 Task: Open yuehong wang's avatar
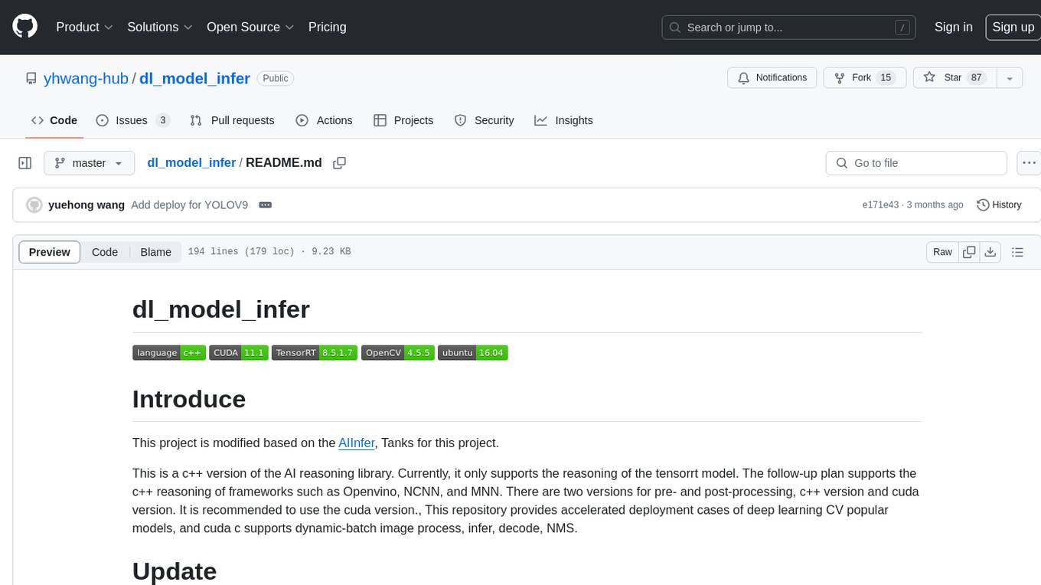click(x=34, y=205)
